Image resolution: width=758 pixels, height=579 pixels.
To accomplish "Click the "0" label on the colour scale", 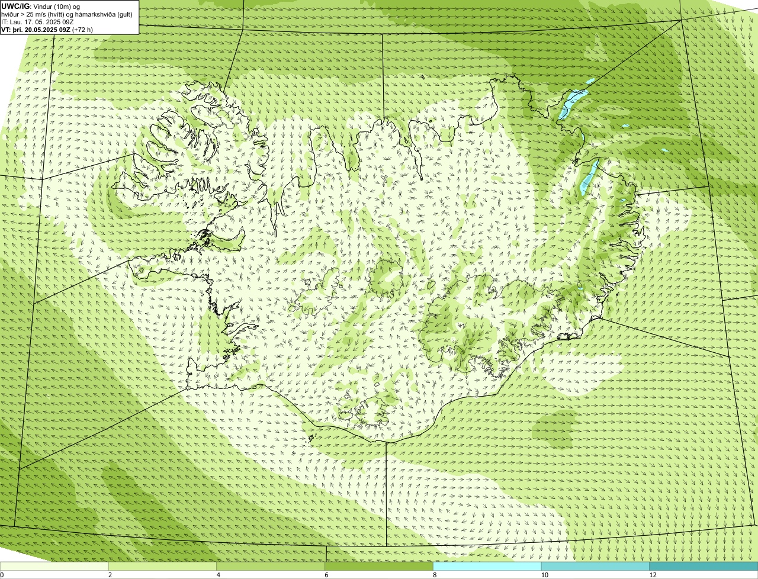I will tap(2, 575).
